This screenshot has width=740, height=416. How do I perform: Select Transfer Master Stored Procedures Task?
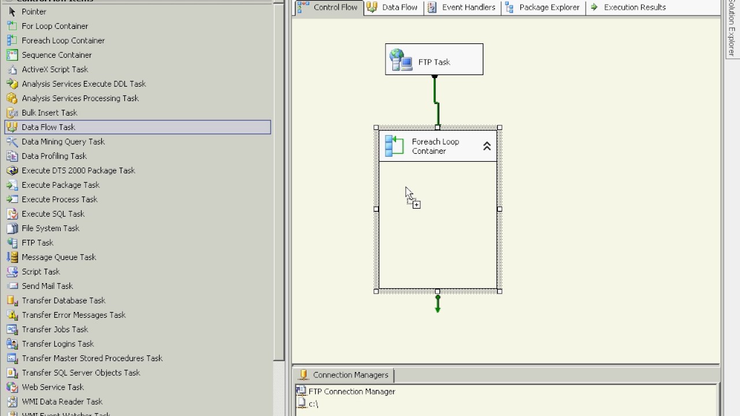pos(92,358)
